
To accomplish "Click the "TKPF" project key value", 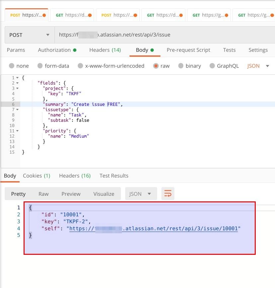I will 73,94.
